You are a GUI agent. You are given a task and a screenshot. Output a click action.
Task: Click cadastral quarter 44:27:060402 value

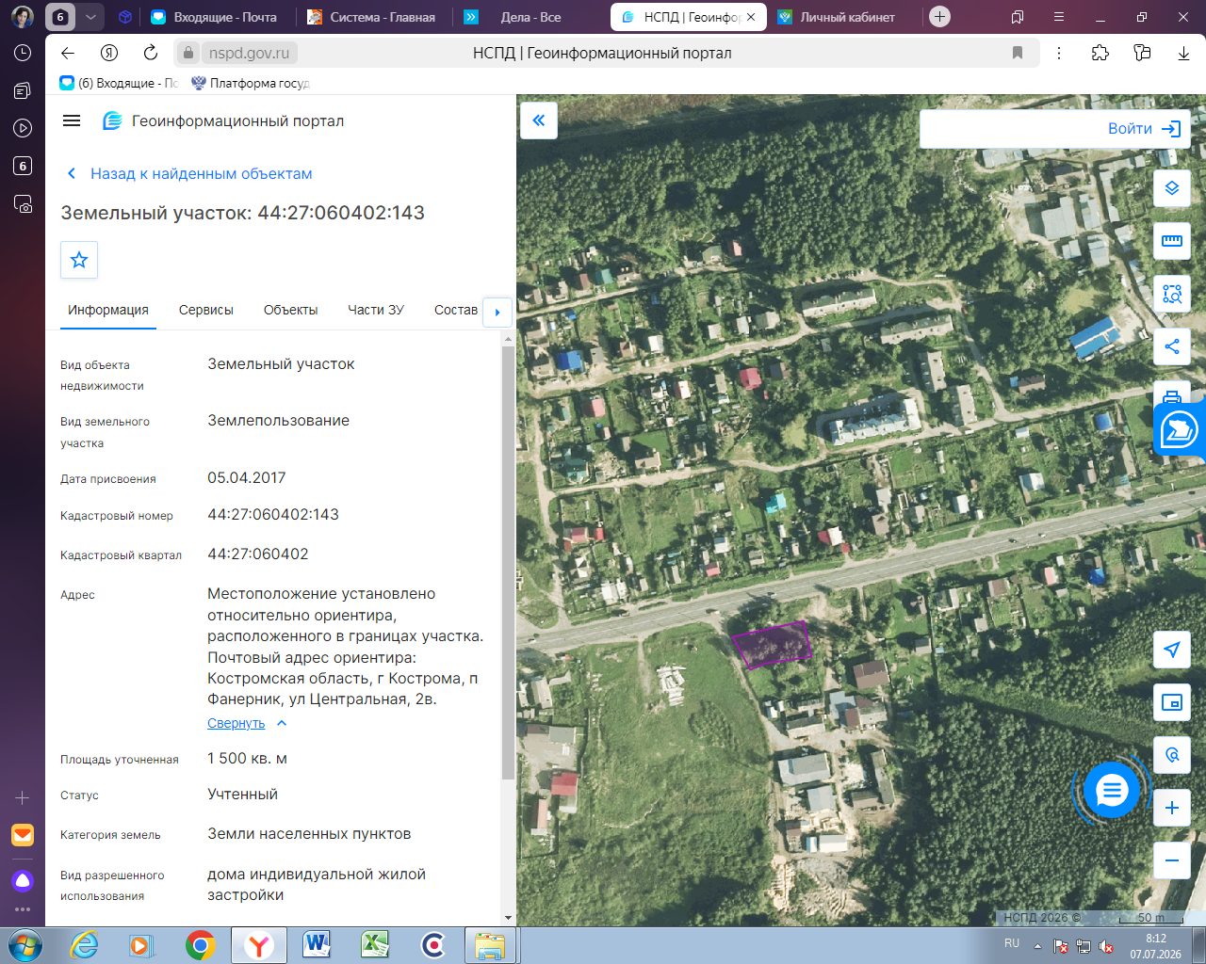click(x=258, y=554)
